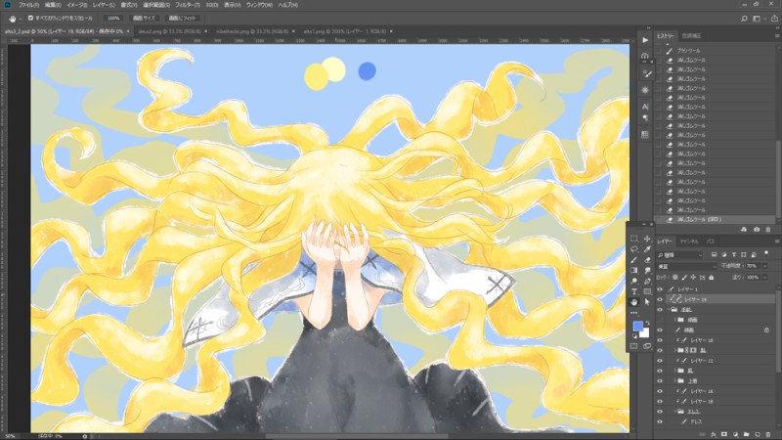Switch to the 色調補正 tab
Screen dimensions: 782x440
coord(691,36)
